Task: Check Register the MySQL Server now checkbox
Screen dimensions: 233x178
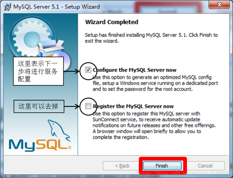Action: pos(88,106)
